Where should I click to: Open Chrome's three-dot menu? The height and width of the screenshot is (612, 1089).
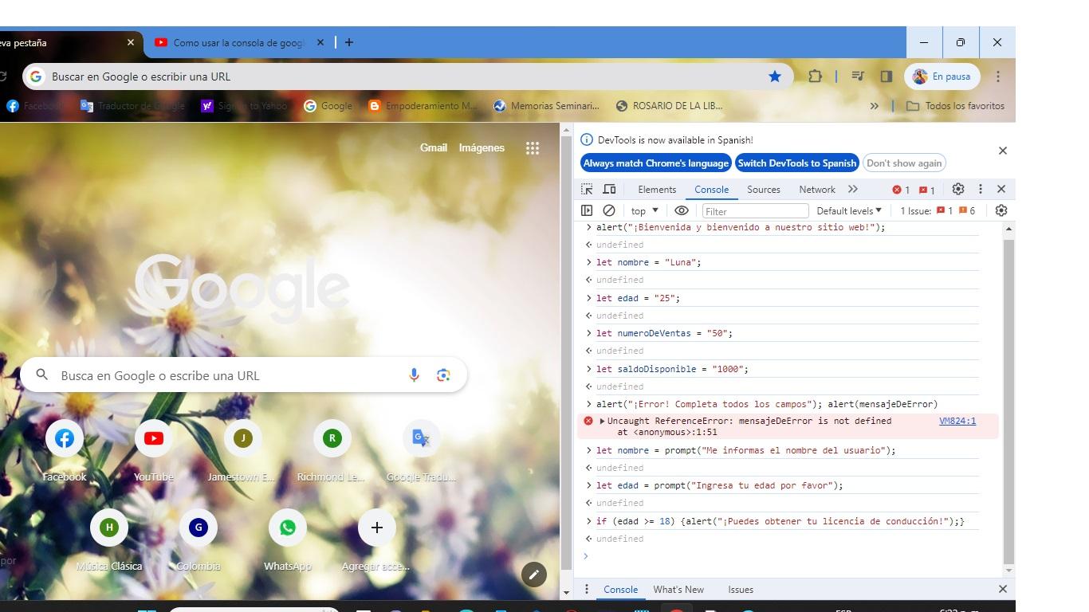coord(998,76)
